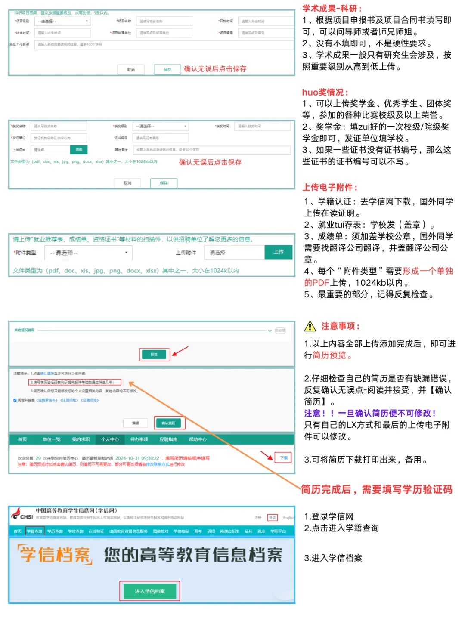Image resolution: width=465 pixels, height=621 pixels.
Task: Open 学历查询 in the CHSI nav
Action: (x=55, y=531)
